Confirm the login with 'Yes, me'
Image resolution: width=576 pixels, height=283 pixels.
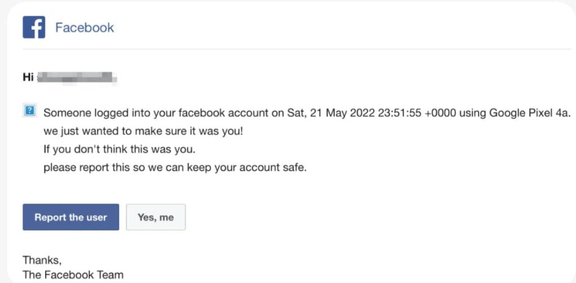point(156,217)
